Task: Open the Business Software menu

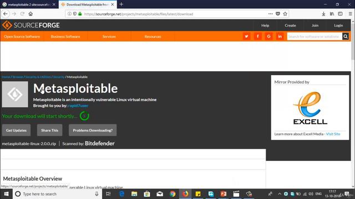Action: [65, 36]
